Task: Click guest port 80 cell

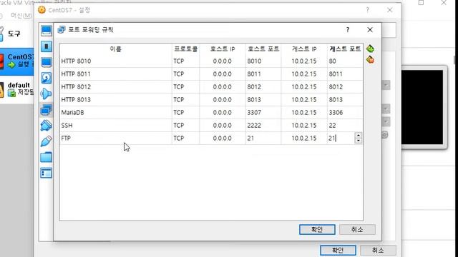Action: pos(345,61)
